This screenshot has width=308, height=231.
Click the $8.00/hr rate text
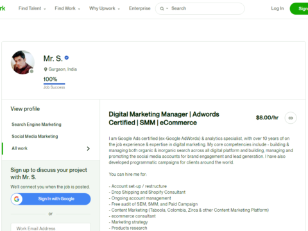267,117
